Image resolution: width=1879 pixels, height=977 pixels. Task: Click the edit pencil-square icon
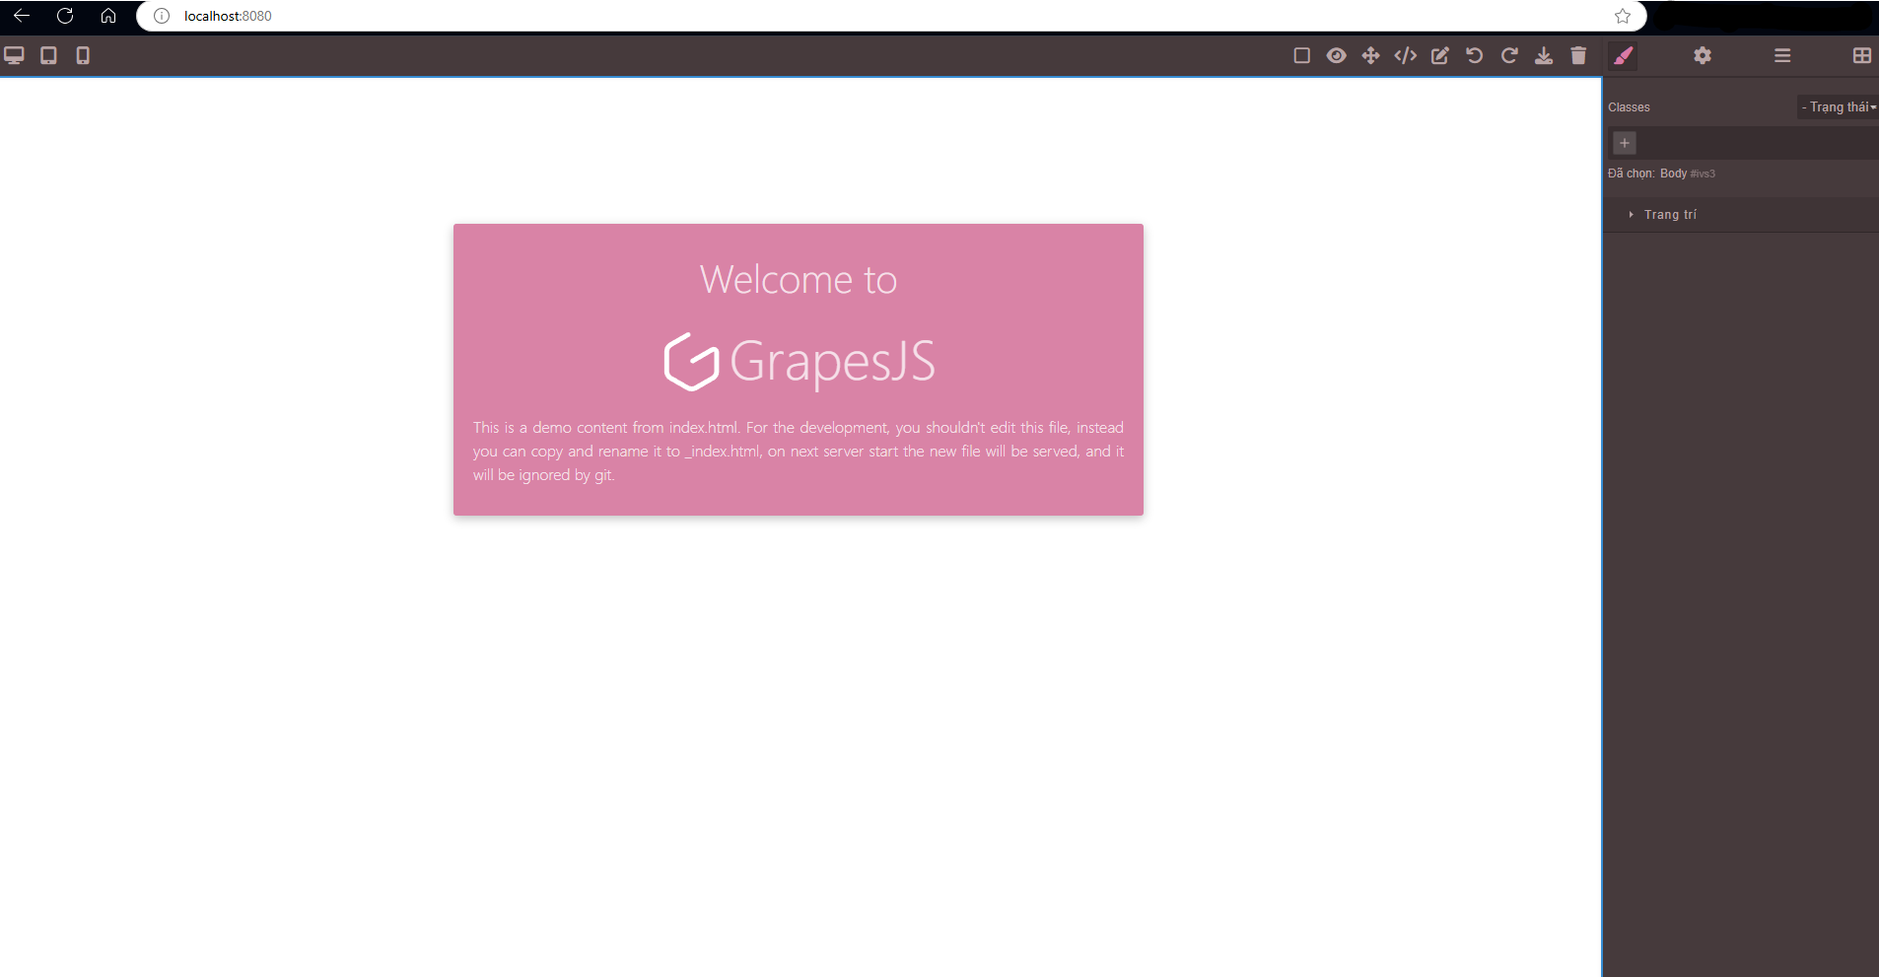[1439, 56]
